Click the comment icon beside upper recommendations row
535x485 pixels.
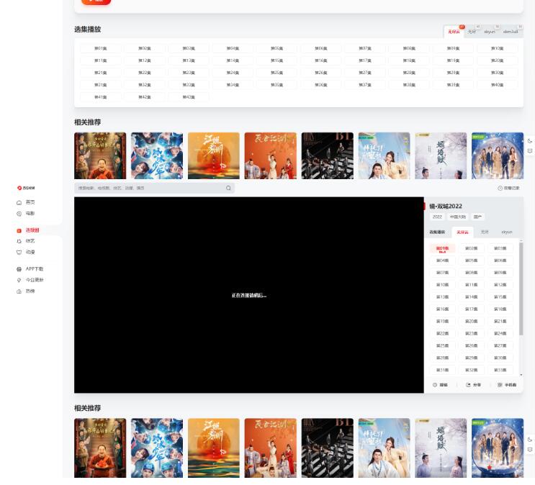530,150
